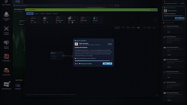Open the Supply Locker desktop icon

click(x=6, y=71)
